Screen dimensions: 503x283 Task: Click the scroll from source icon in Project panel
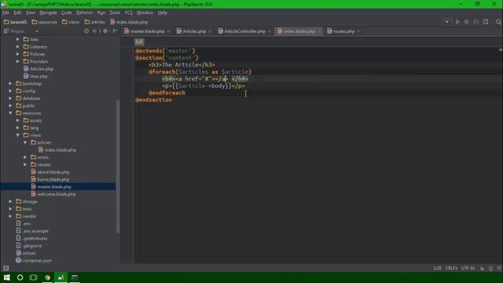(86, 31)
